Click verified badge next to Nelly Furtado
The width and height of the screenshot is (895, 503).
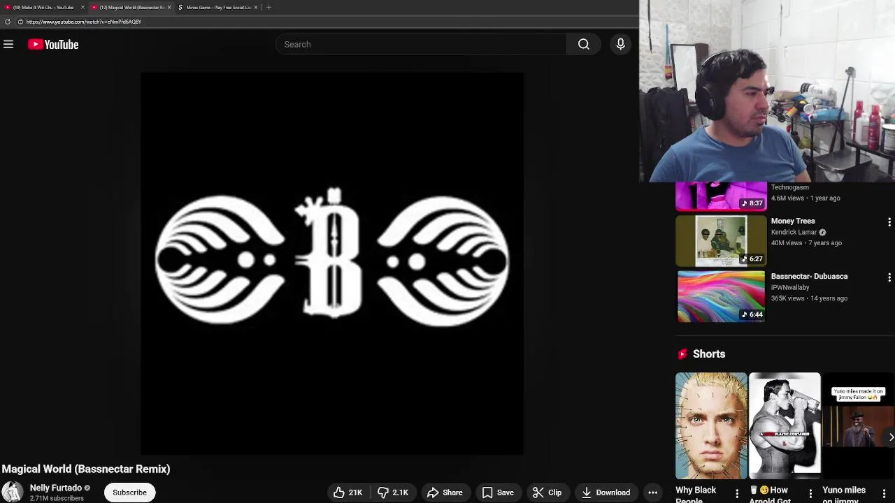[x=87, y=488]
